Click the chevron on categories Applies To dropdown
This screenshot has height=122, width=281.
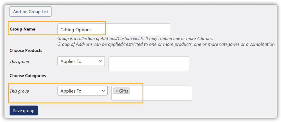pos(103,91)
